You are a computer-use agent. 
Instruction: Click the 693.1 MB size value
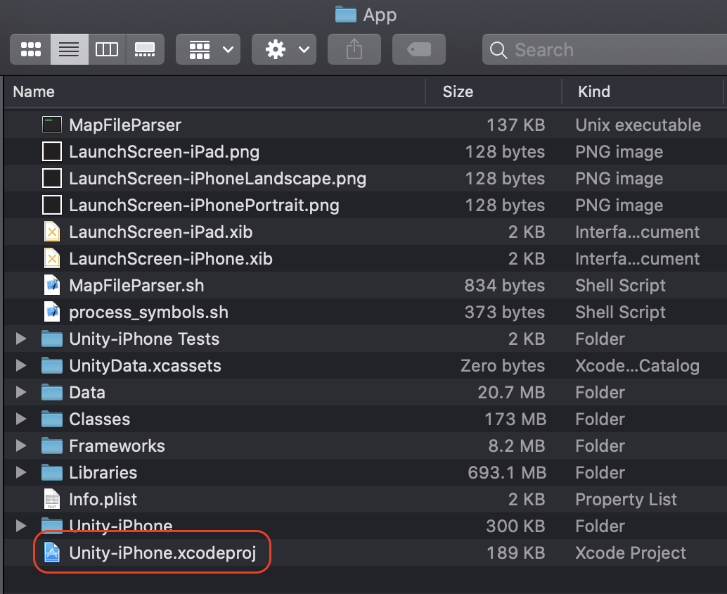[x=507, y=473]
